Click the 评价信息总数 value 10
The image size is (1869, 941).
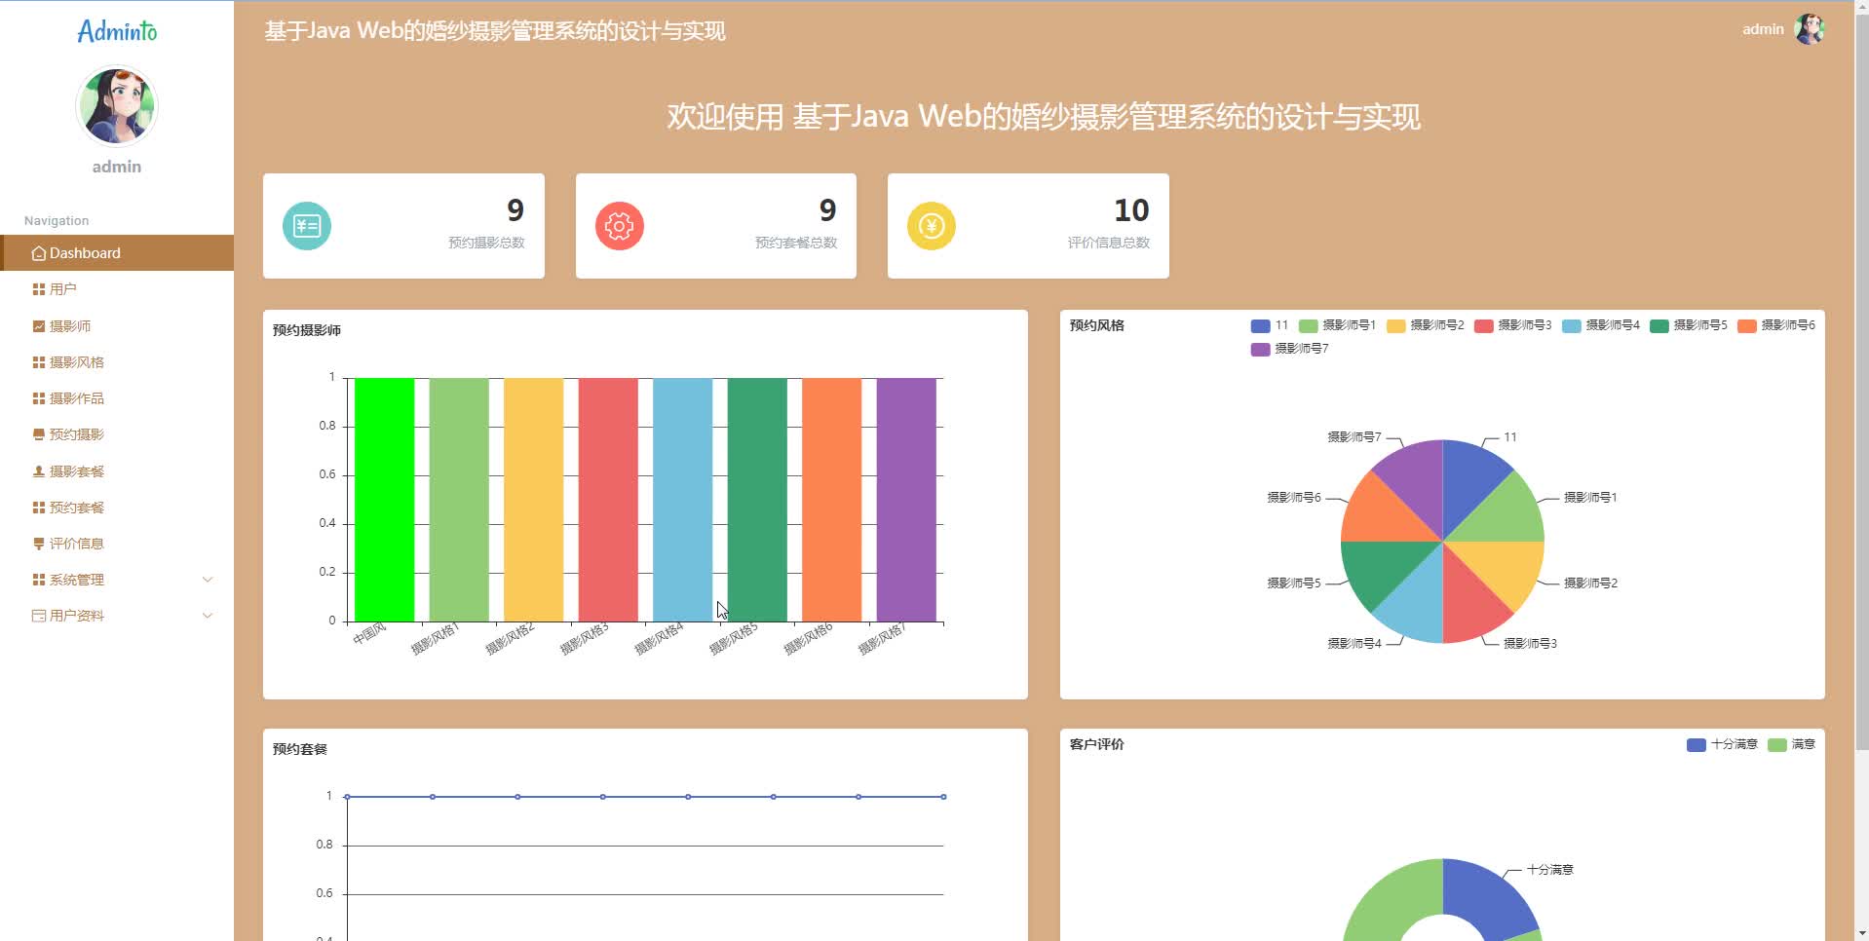(x=1131, y=210)
